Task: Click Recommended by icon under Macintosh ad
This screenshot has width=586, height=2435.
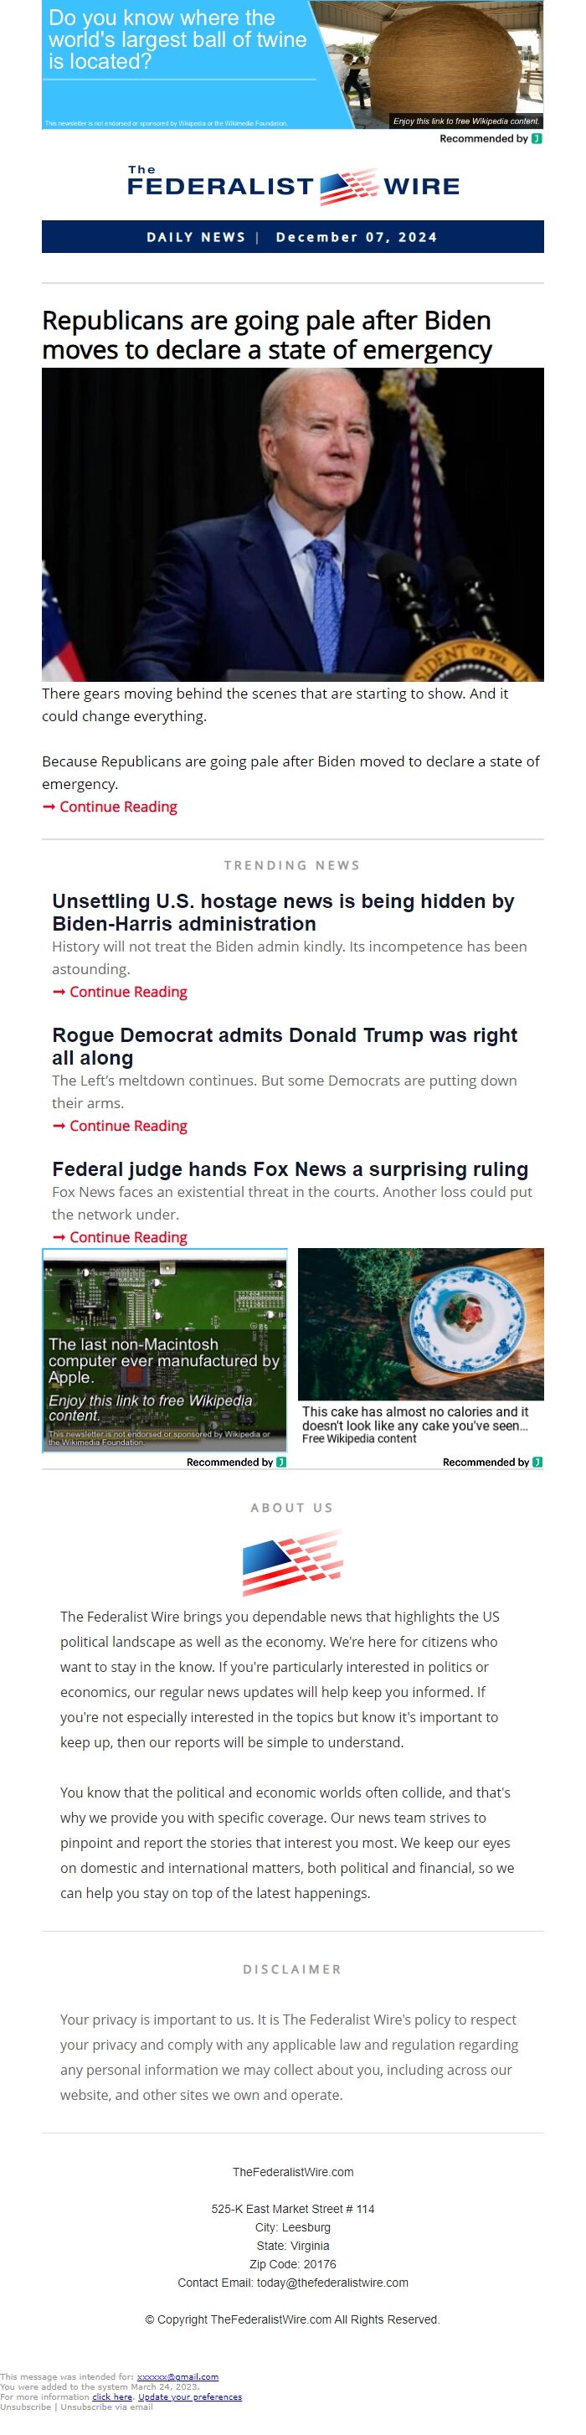Action: pos(280,1462)
